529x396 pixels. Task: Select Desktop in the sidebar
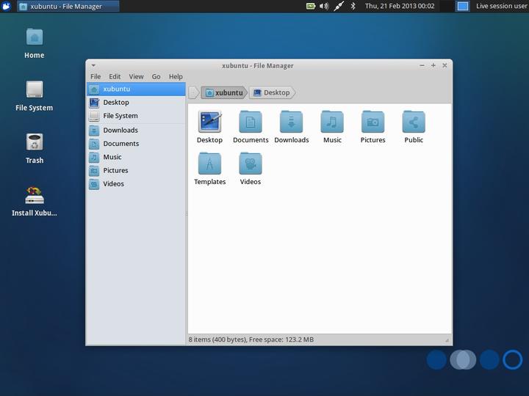click(x=137, y=103)
